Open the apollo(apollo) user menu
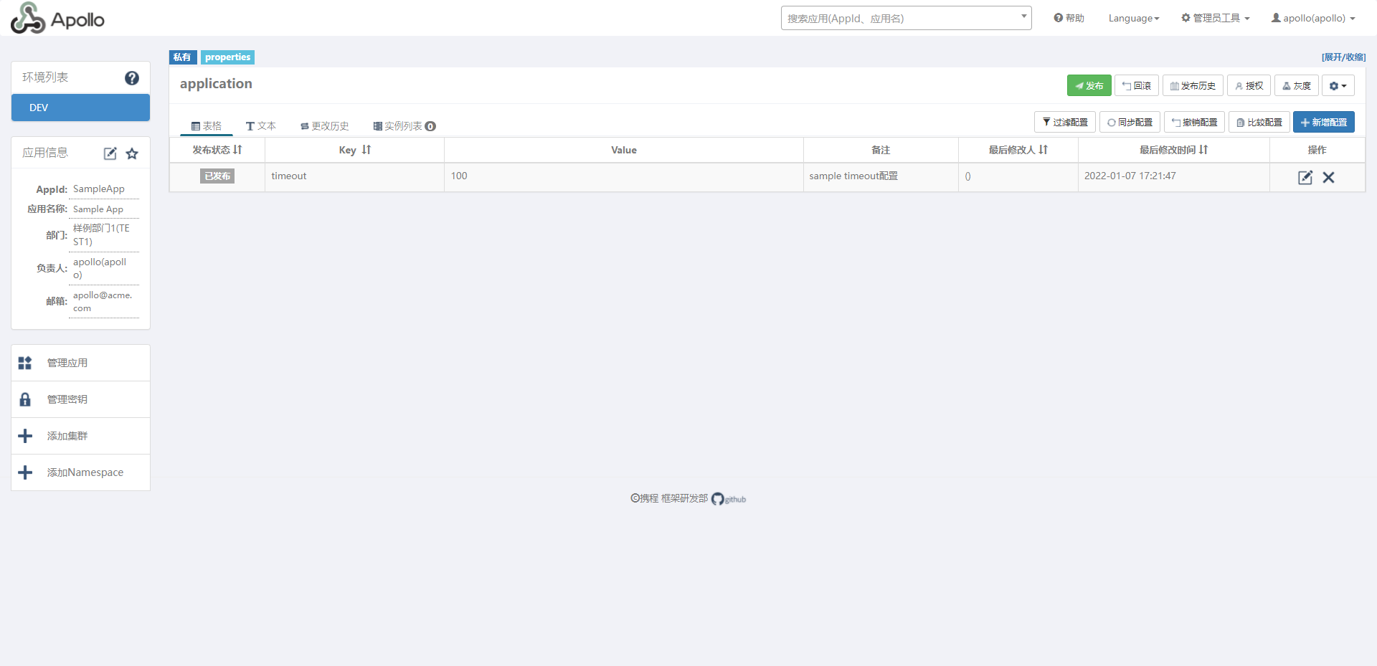Screen dimensions: 1377x666 [x=1314, y=18]
